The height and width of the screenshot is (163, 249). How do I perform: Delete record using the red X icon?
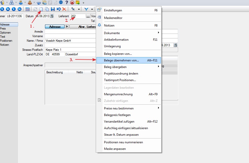pos(64,9)
